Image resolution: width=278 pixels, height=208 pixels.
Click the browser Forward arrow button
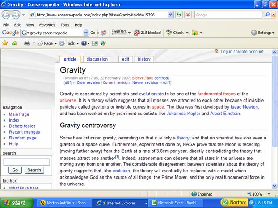tap(16, 15)
